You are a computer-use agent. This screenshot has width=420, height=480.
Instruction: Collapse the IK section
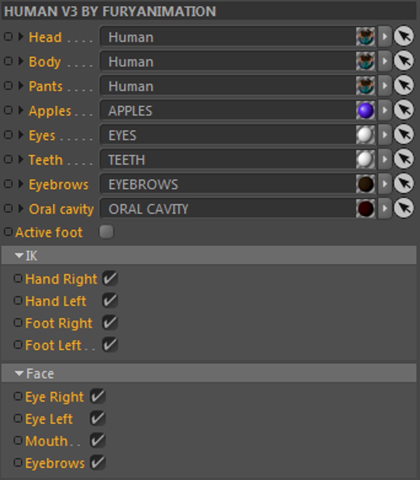[19, 256]
